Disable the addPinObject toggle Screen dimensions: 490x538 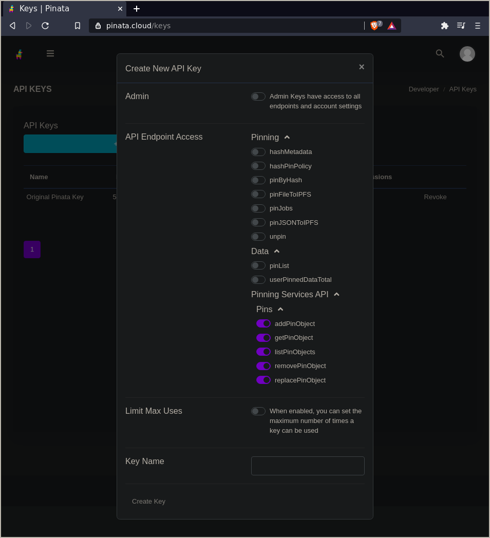(x=263, y=323)
